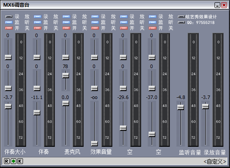Screen dimensions: 230x168
Task: Toggle the button beside 炫艺秀效果设计
Action: 181,17
